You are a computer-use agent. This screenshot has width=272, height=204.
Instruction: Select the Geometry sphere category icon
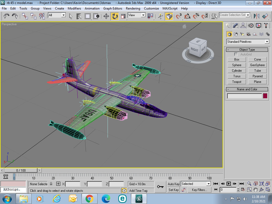pyautogui.click(x=230, y=34)
